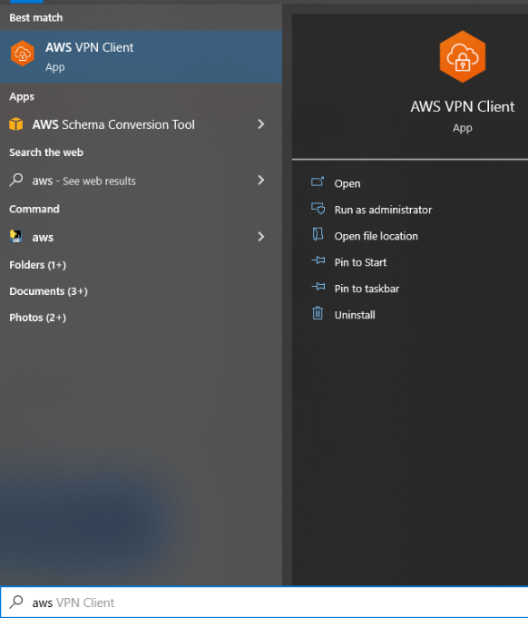Click the aws command icon
Screen dimensions: 528x618
point(16,237)
